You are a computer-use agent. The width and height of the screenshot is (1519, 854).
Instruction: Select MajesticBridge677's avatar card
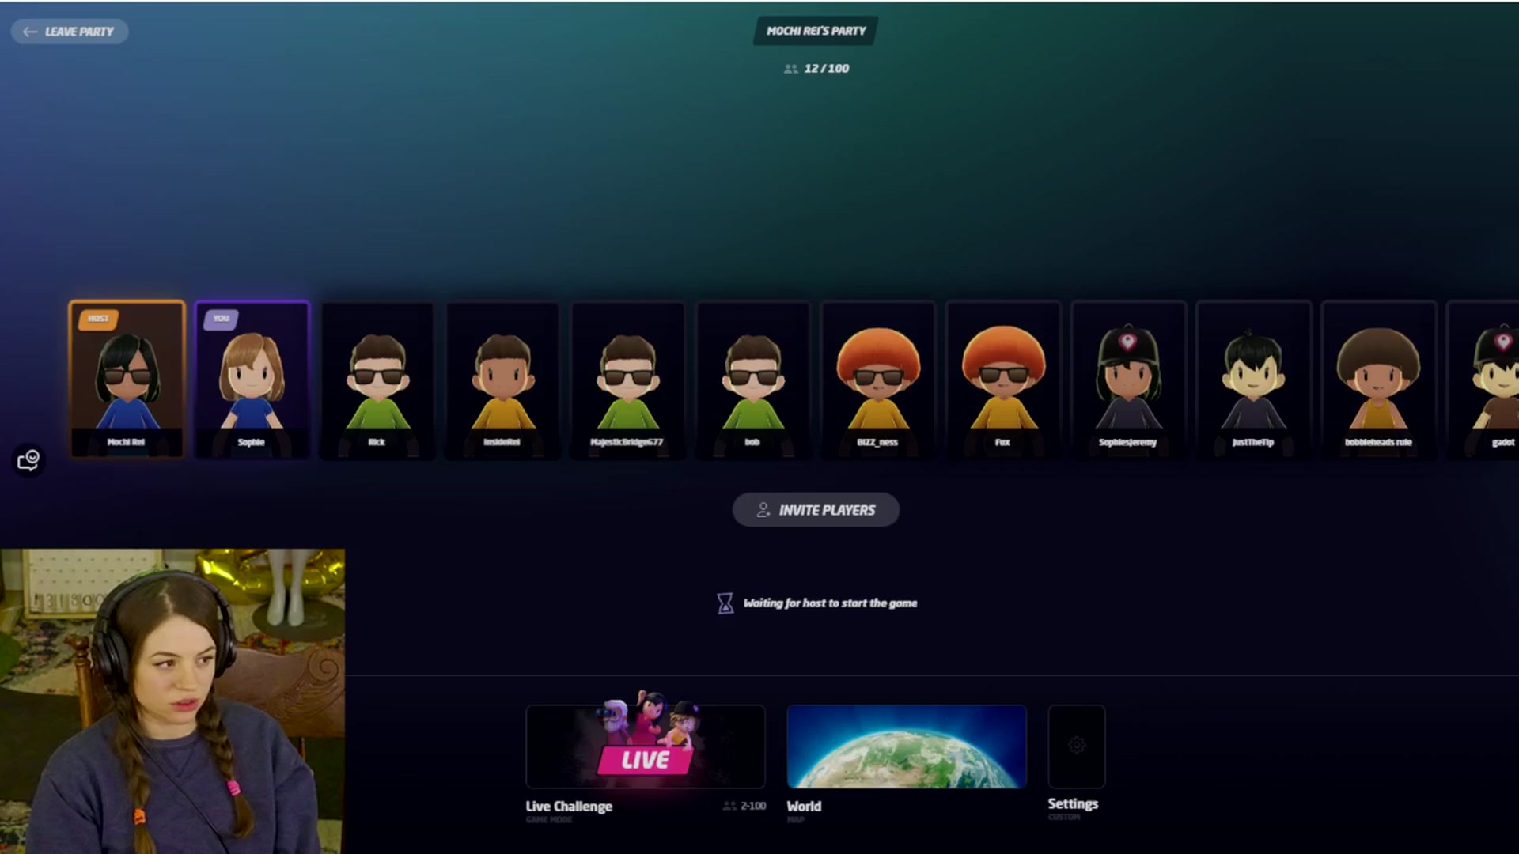click(627, 380)
